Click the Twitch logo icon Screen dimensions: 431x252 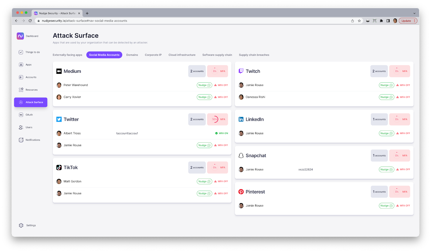[241, 71]
